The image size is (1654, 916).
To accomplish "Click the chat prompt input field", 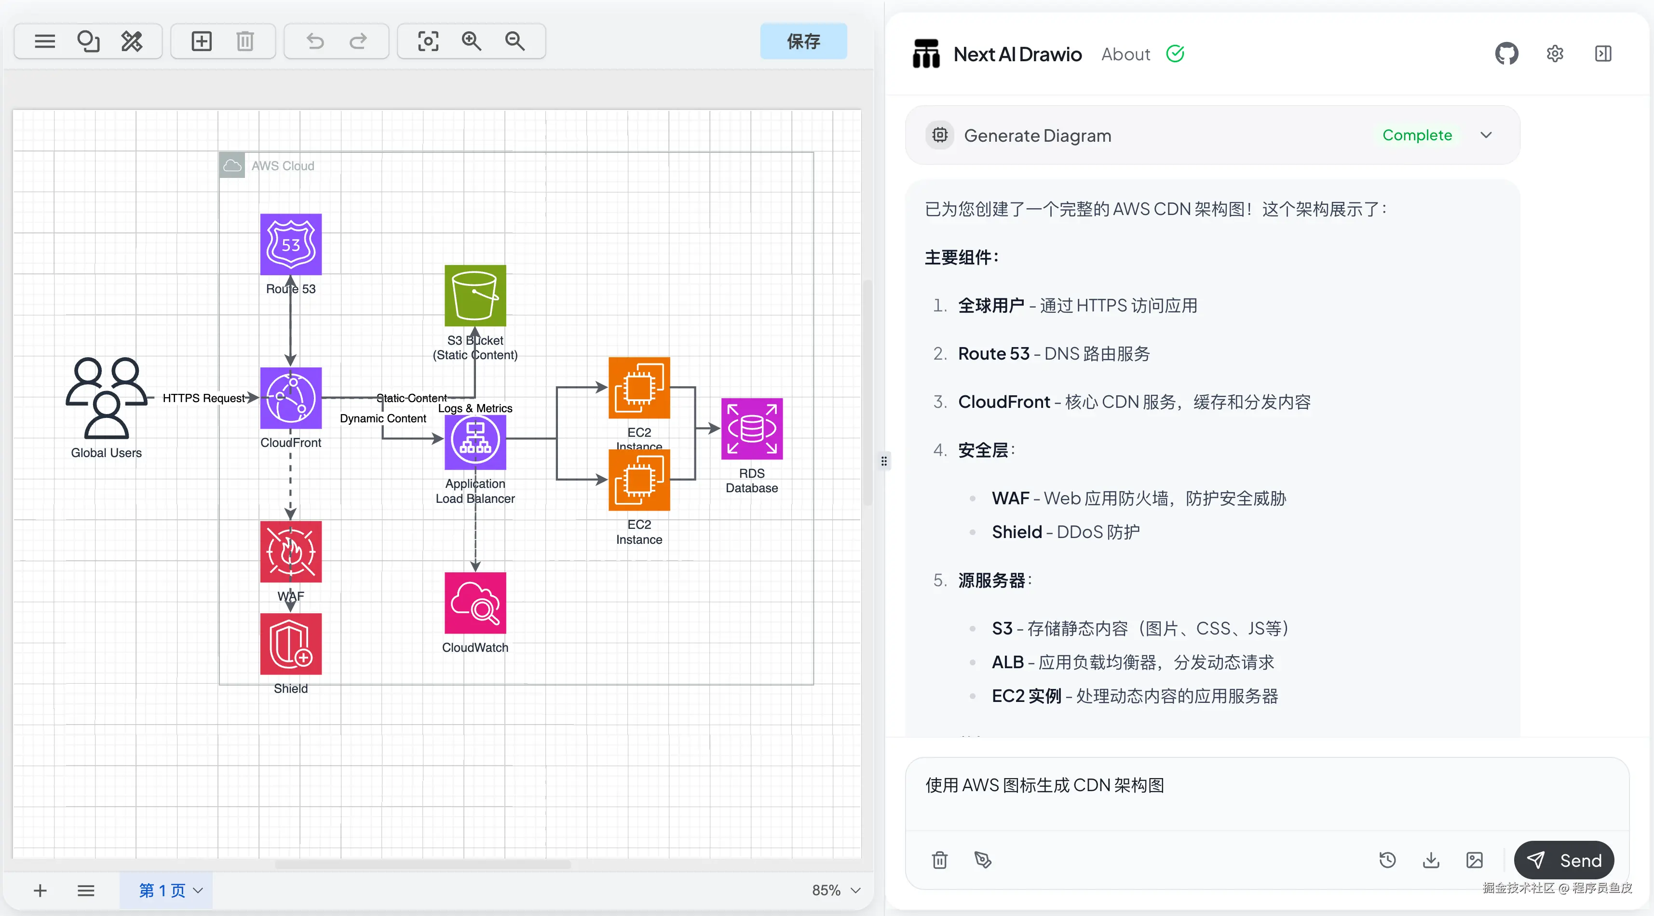I will [1265, 793].
